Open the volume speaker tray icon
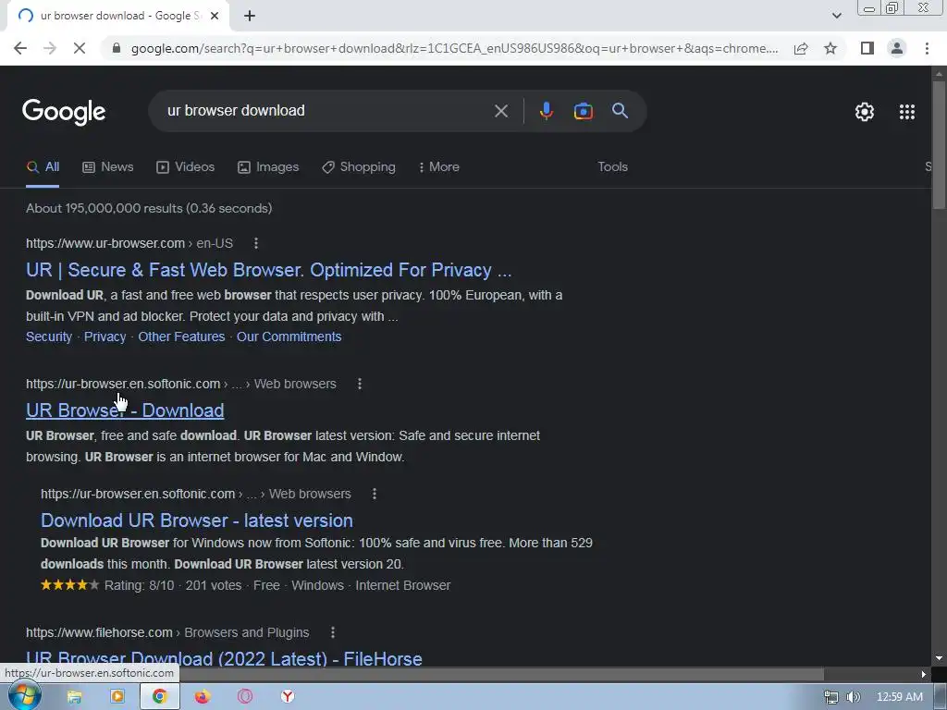947x710 pixels. coord(853,697)
